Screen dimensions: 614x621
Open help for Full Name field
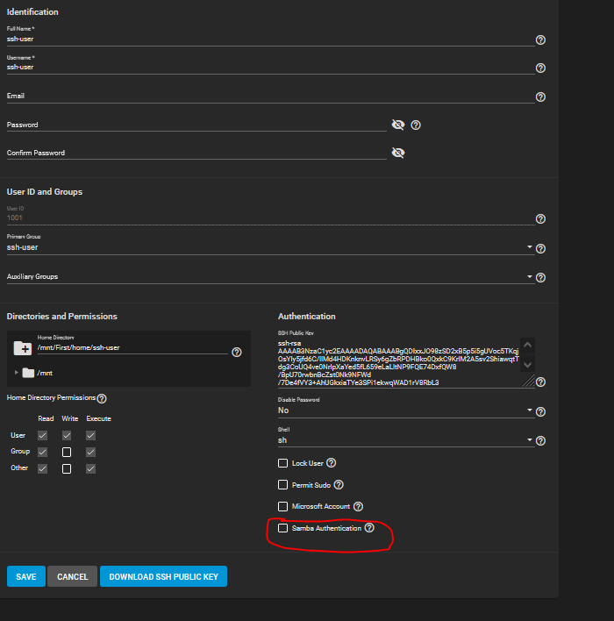(x=540, y=40)
